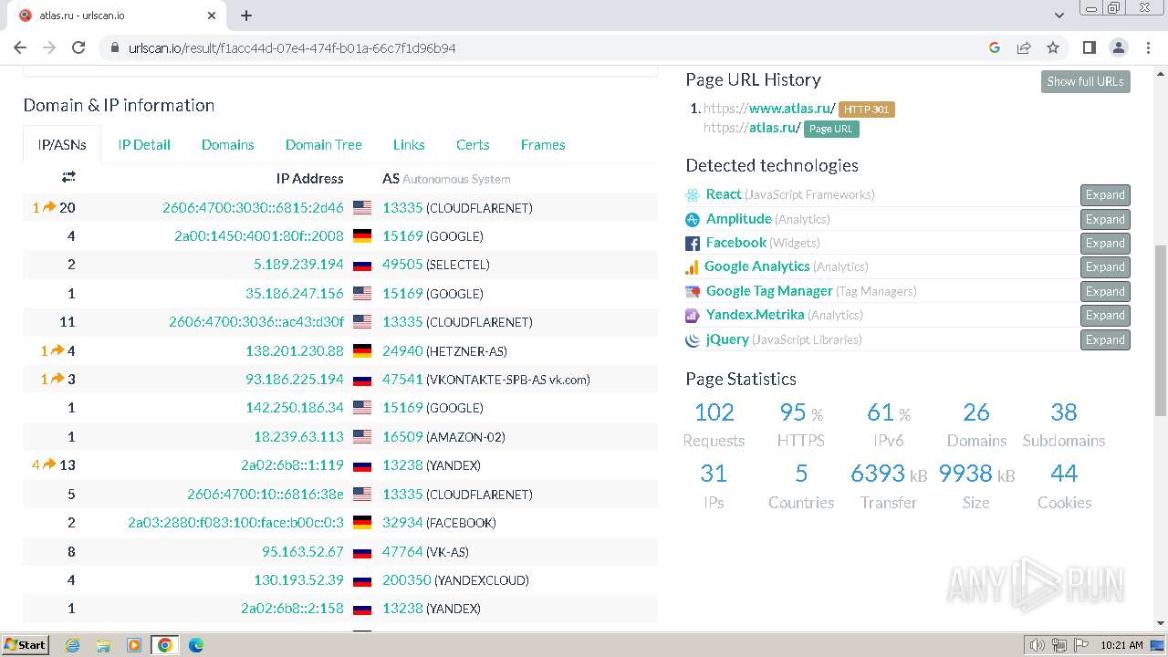This screenshot has height=657, width=1168.
Task: Open the Yandex.Metrika technology link
Action: coord(755,315)
